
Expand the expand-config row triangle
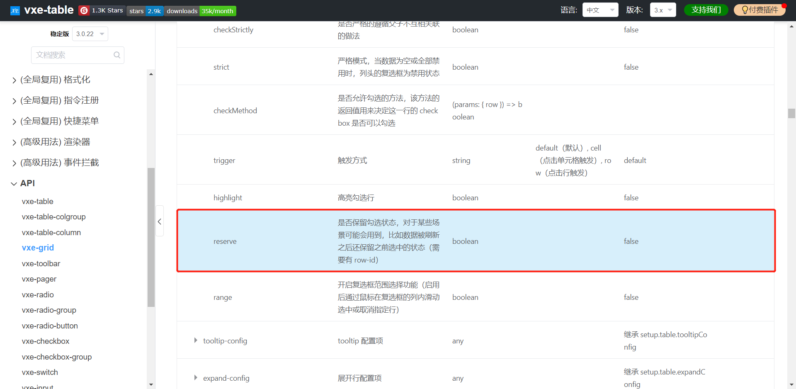click(x=195, y=378)
